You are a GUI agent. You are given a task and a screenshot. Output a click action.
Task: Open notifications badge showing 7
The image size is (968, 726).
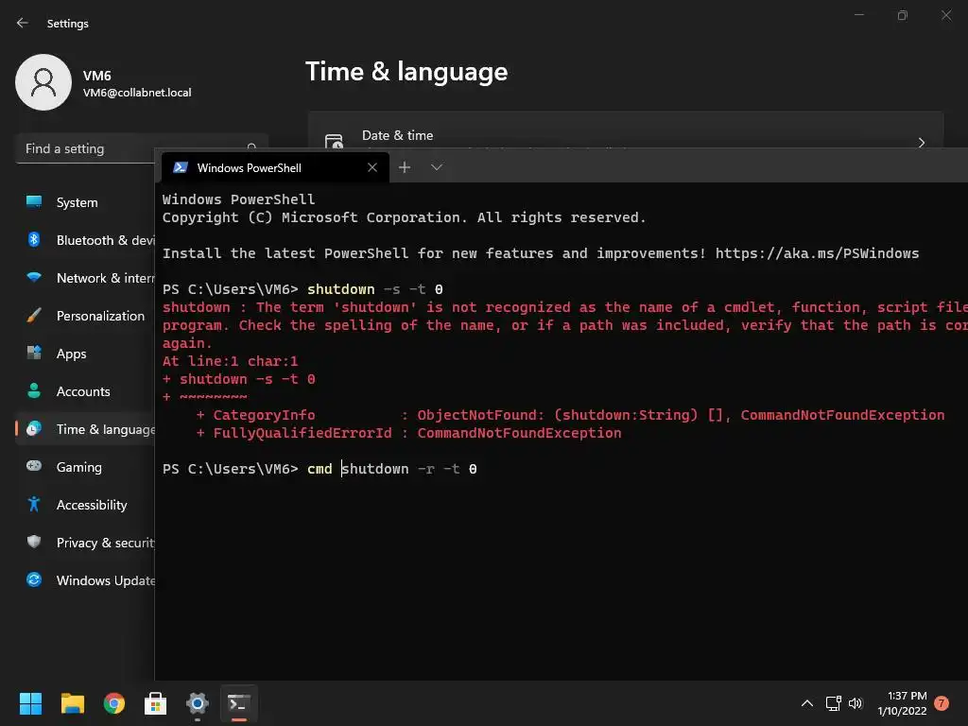pos(942,703)
